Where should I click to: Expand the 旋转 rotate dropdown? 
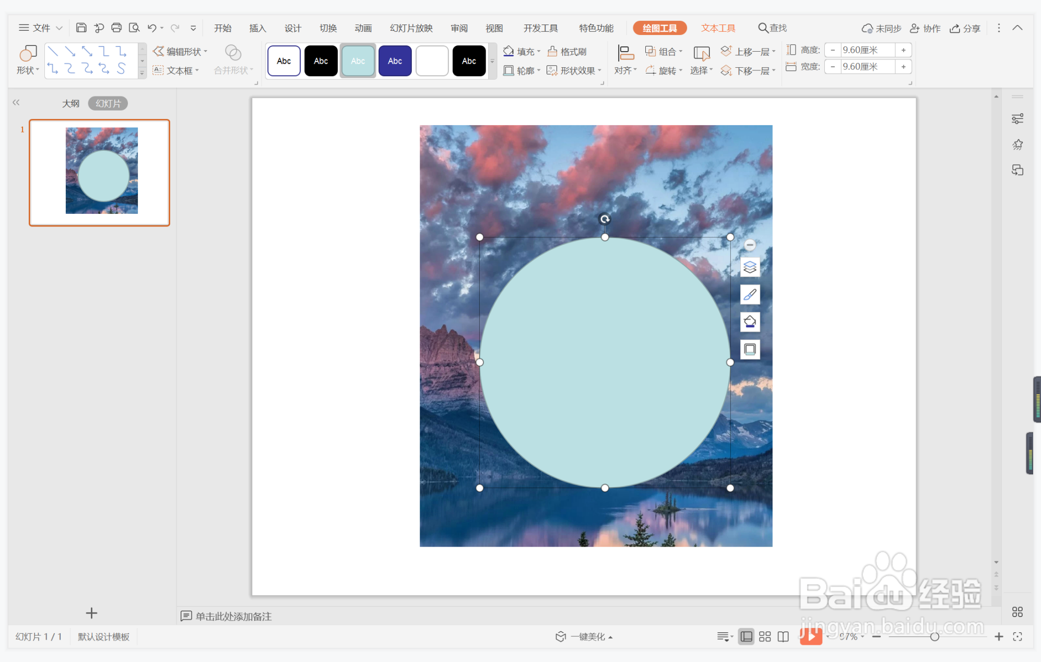tap(681, 70)
